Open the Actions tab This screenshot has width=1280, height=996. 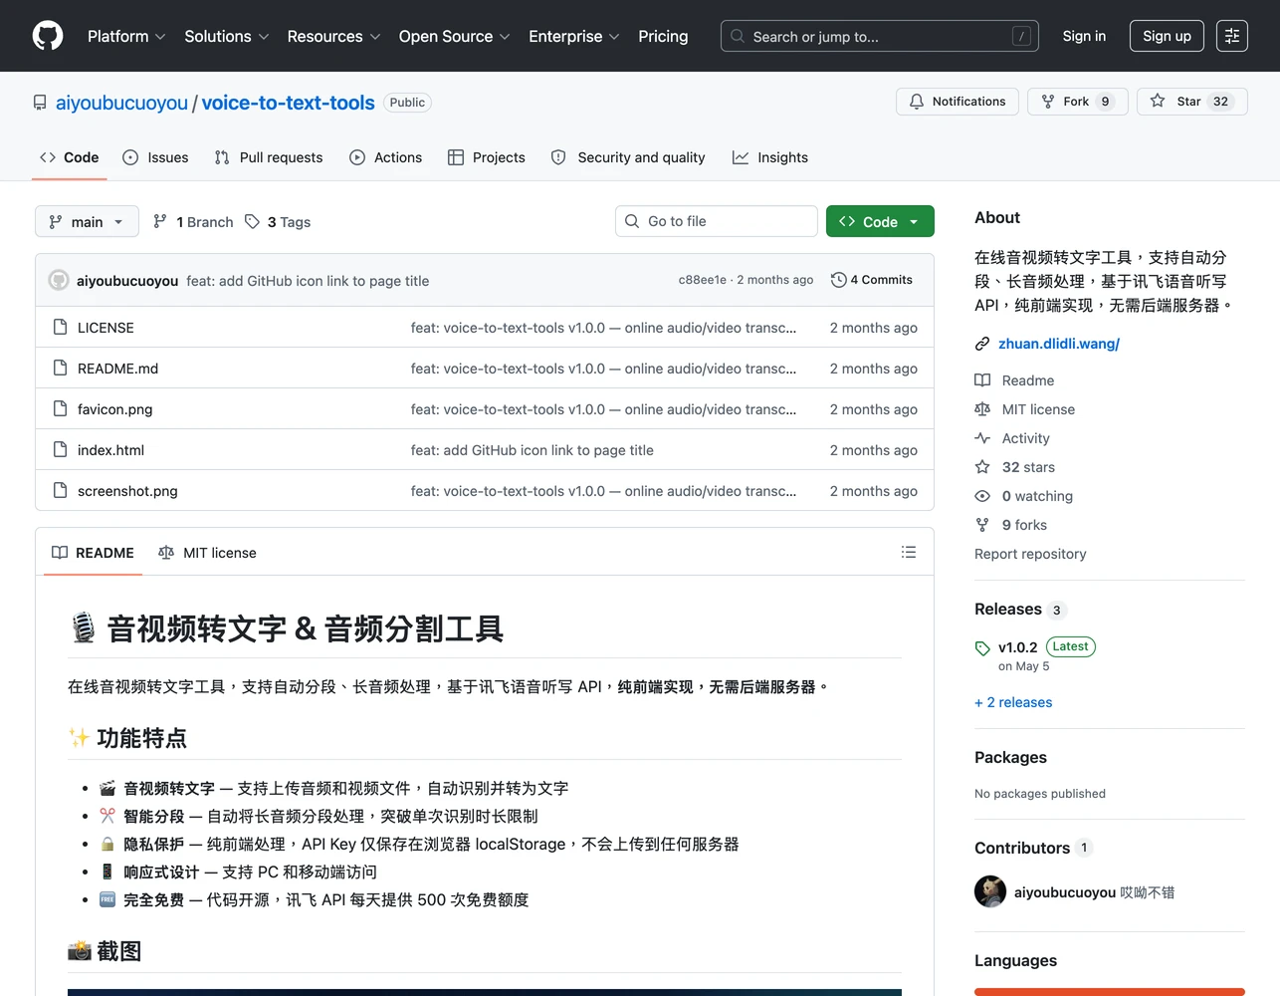coord(386,157)
